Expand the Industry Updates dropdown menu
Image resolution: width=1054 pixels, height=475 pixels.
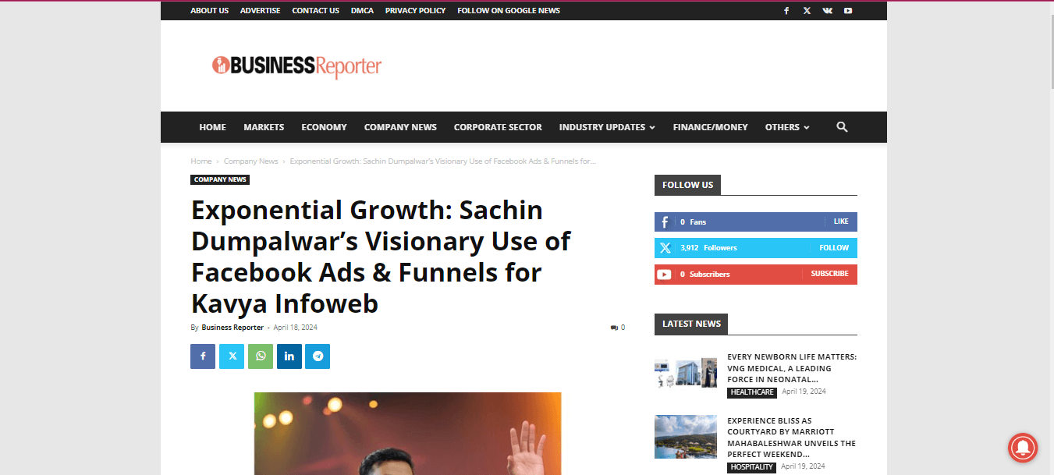coord(607,127)
